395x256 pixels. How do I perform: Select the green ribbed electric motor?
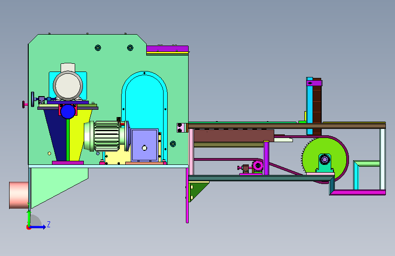[x=105, y=136]
